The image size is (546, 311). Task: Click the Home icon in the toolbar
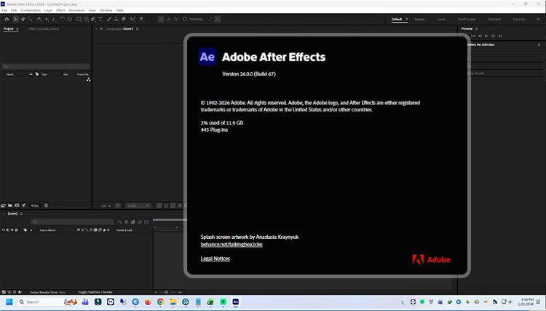pos(5,19)
